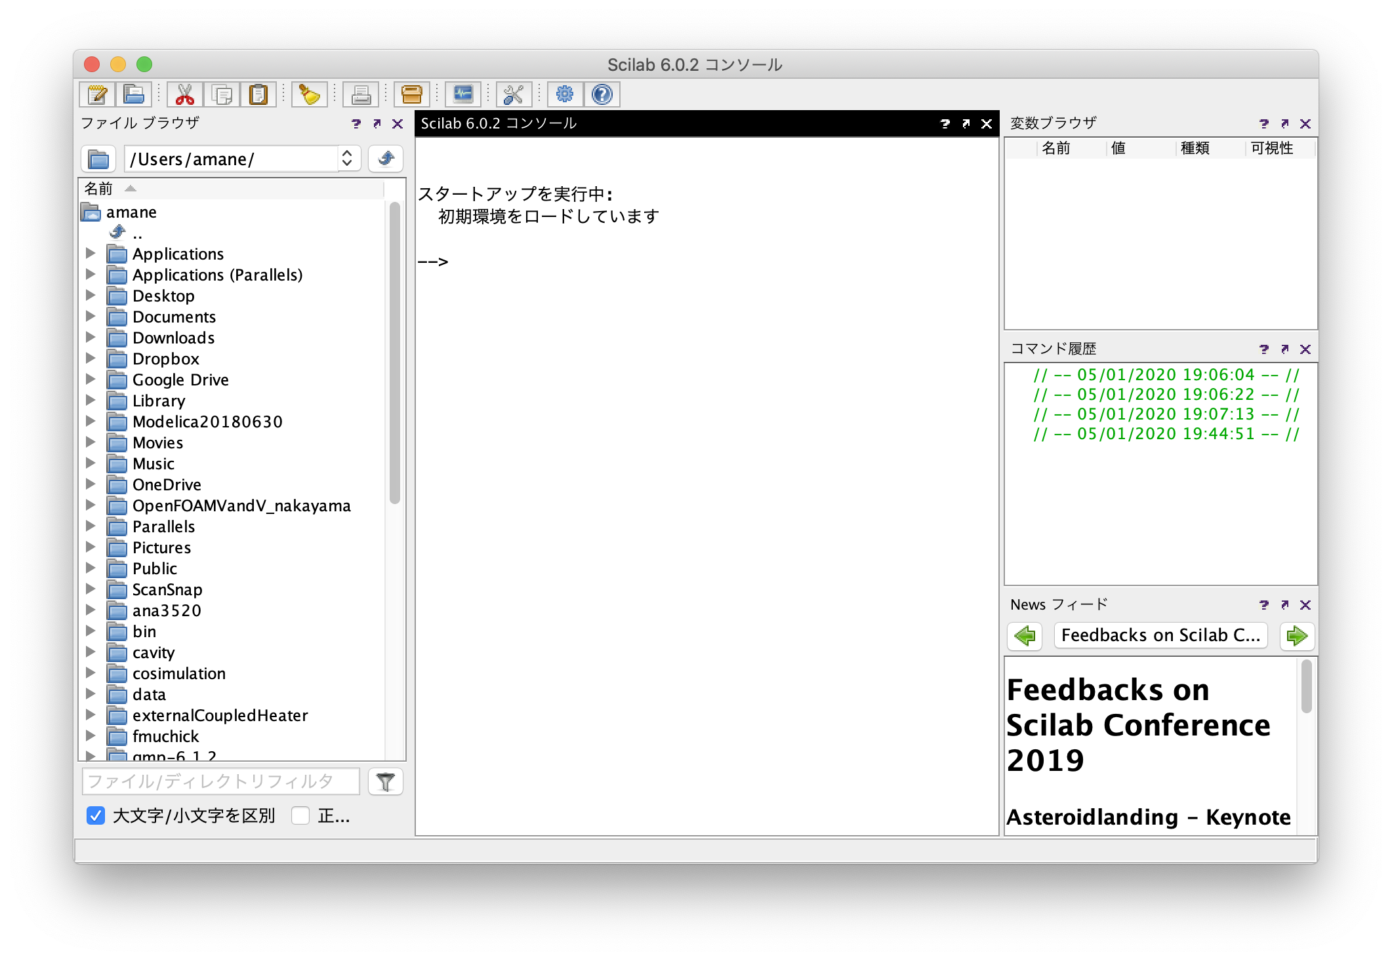Undock the command history panel
This screenshot has height=961, width=1392.
[1284, 349]
